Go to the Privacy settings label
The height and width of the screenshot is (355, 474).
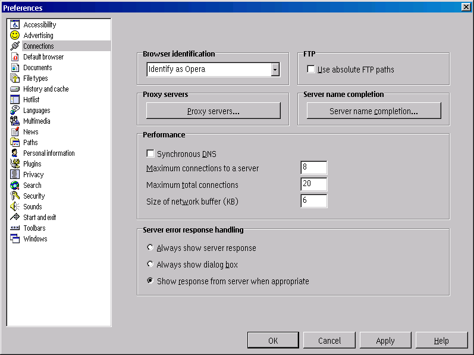click(33, 175)
